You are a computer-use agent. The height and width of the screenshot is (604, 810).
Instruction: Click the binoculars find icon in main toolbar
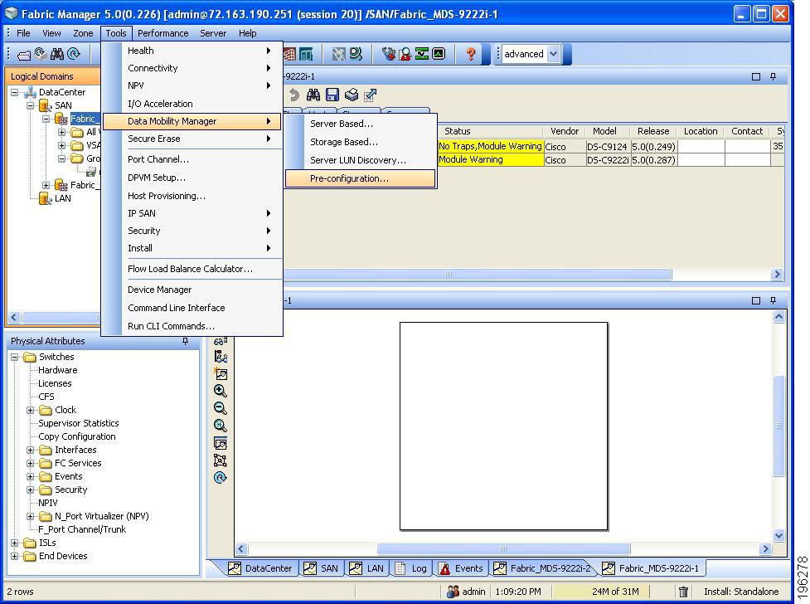coord(56,54)
